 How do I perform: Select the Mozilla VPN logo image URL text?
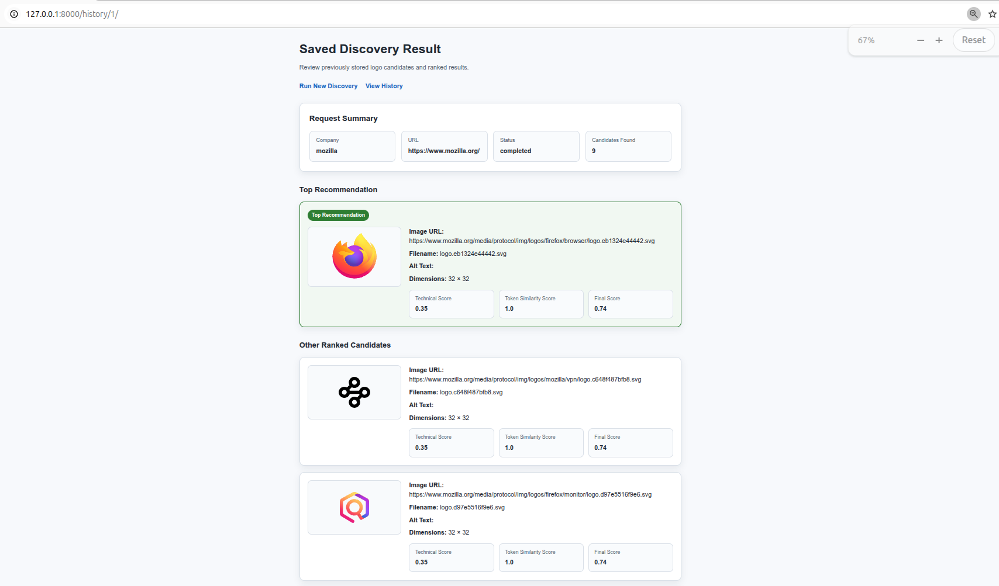pyautogui.click(x=525, y=379)
